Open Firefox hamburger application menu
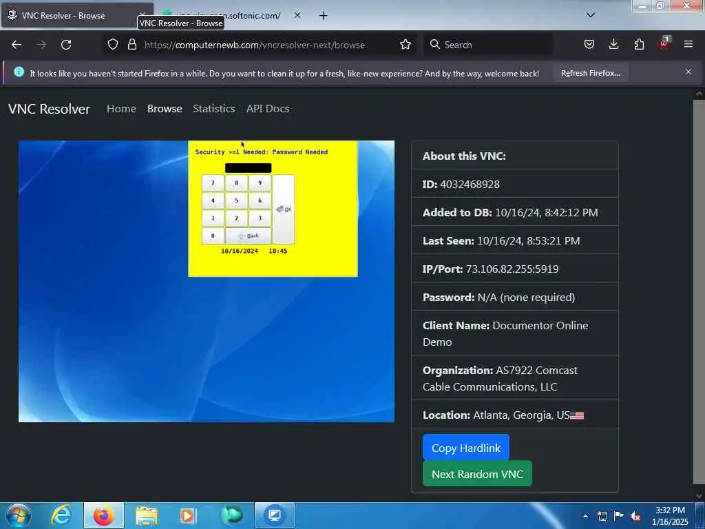Image resolution: width=705 pixels, height=529 pixels. click(688, 44)
